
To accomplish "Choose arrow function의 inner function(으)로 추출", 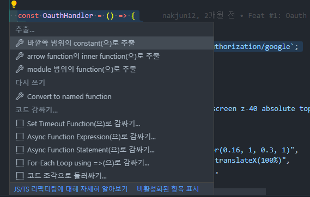I will pyautogui.click(x=112, y=56).
